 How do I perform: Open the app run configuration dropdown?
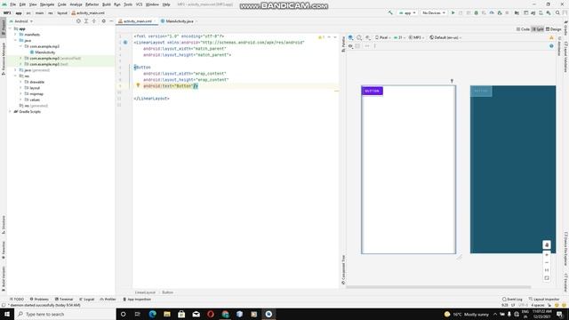pos(407,12)
